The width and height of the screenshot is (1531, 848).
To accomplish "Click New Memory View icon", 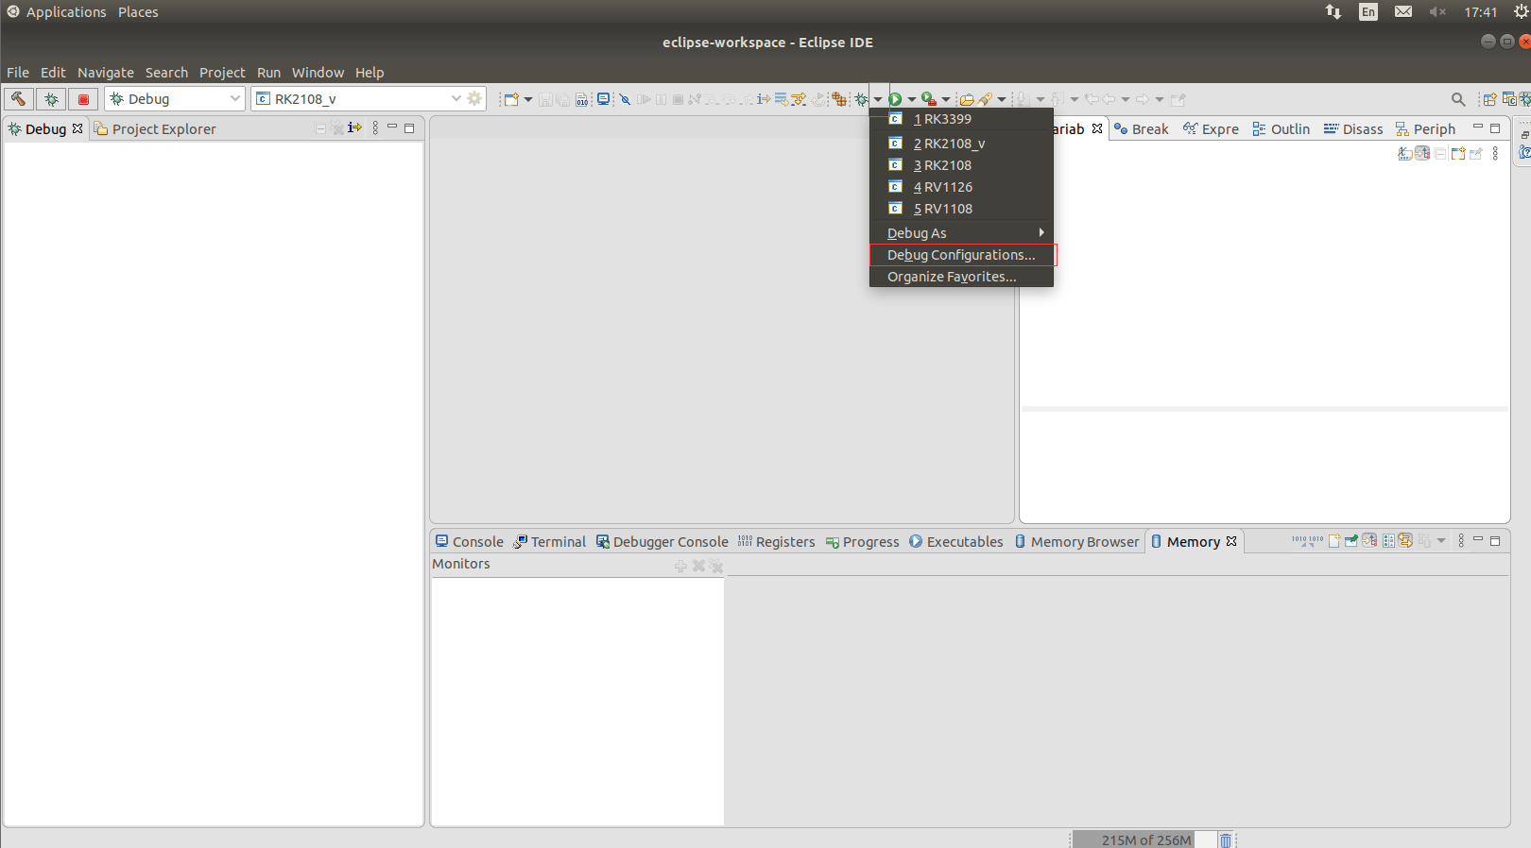I will (x=1333, y=541).
